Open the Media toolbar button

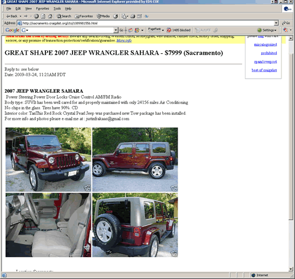103,16
